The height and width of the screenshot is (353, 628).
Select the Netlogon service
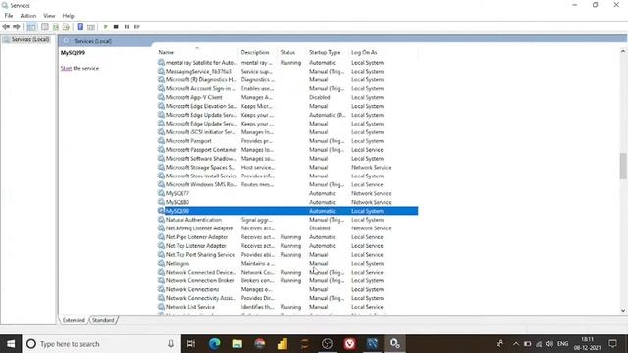pos(288,264)
